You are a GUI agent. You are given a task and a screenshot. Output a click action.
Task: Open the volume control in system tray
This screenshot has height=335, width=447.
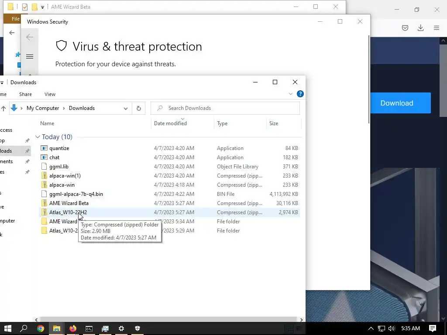(x=392, y=328)
